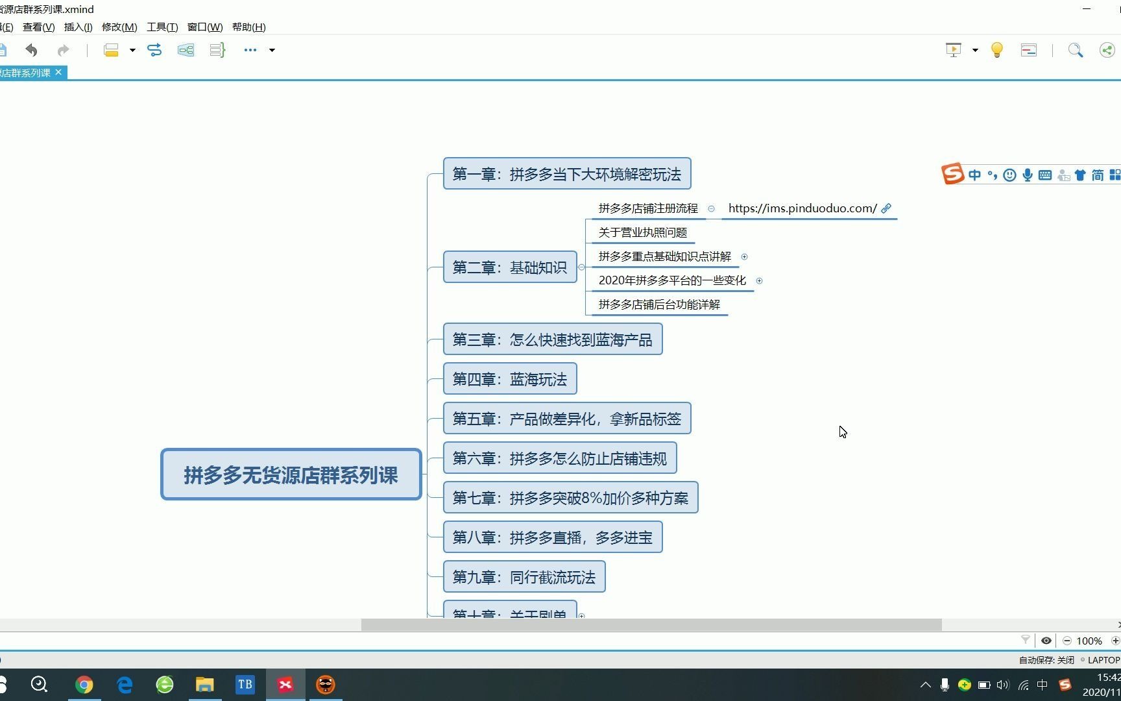Open the 插入(I) menu
Screen dimensions: 1121x701
78,27
